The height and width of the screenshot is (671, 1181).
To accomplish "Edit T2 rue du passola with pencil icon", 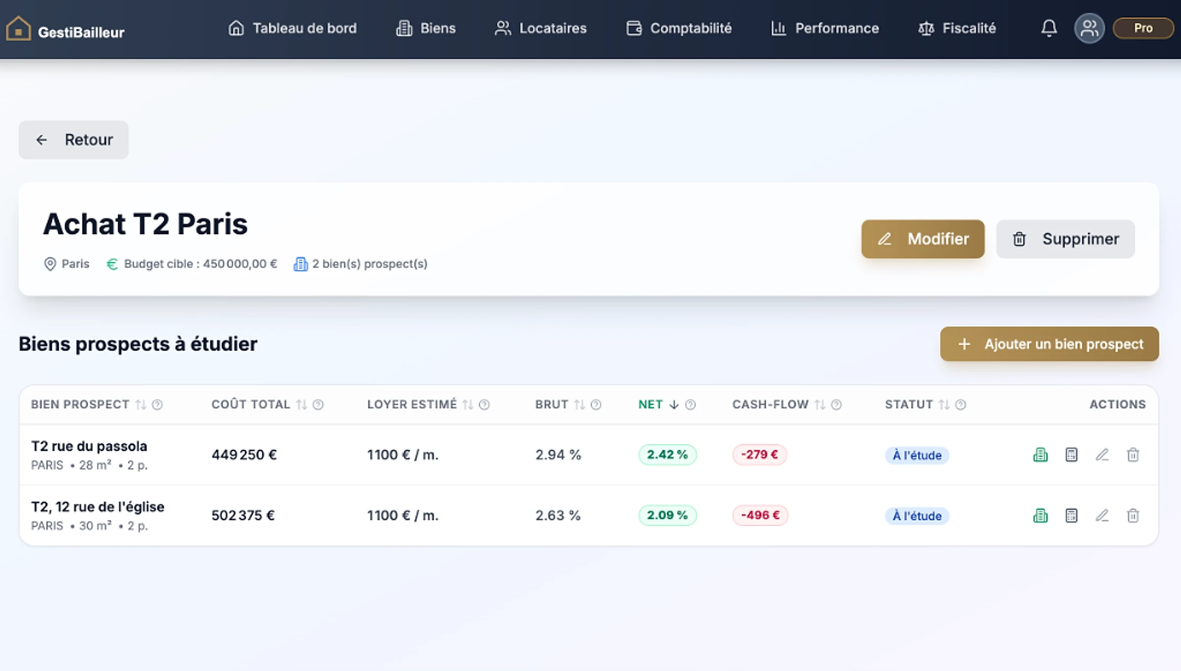I will pos(1102,455).
